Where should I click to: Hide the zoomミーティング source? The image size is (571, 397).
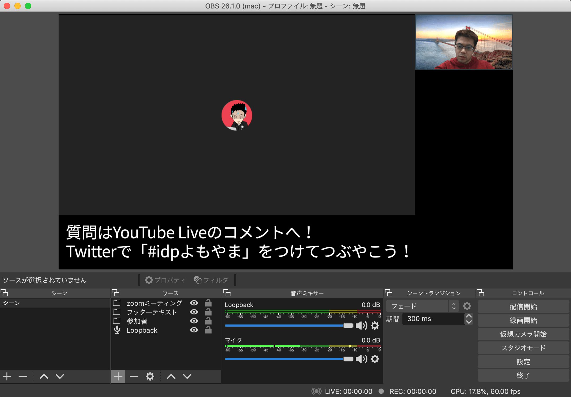click(194, 303)
